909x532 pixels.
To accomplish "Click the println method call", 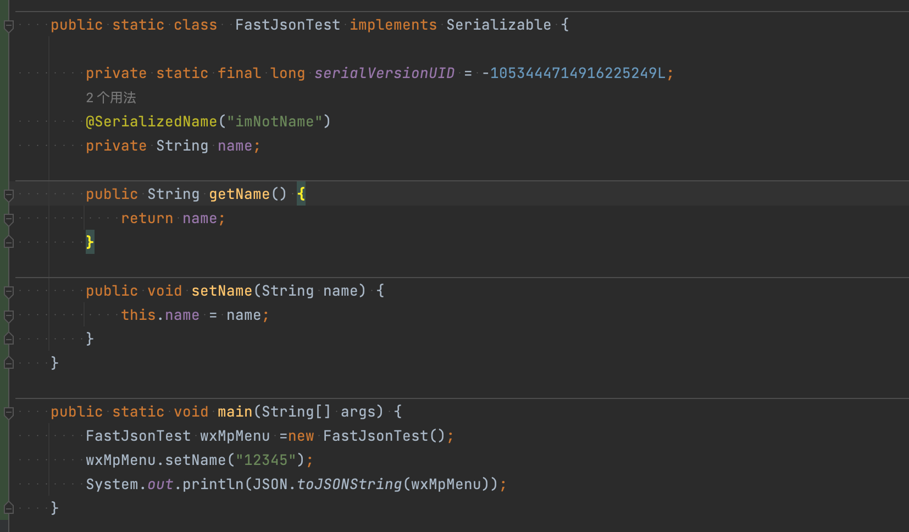I will coord(213,484).
